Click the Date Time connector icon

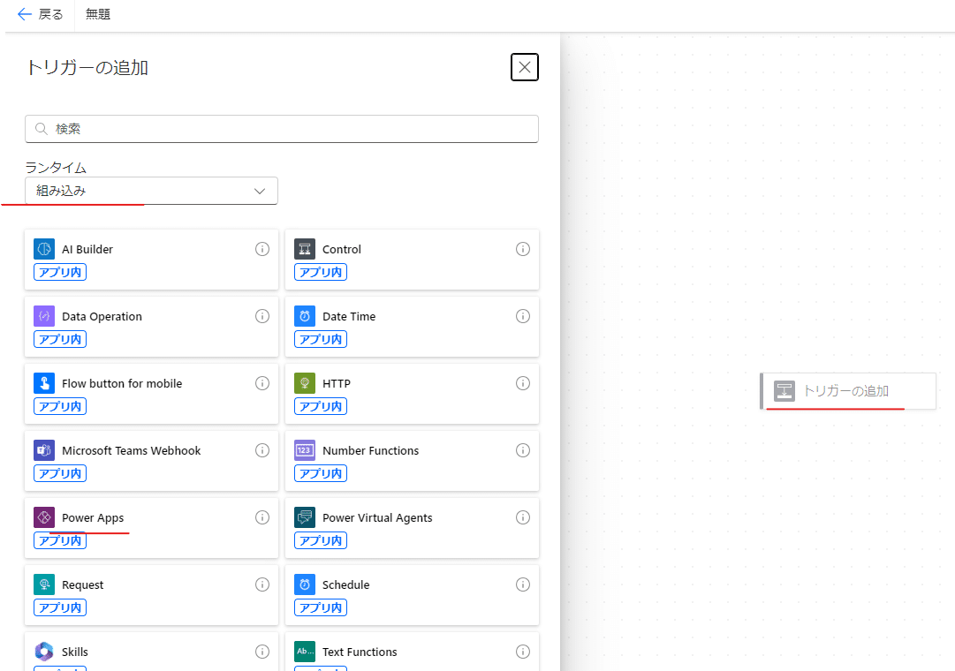305,316
